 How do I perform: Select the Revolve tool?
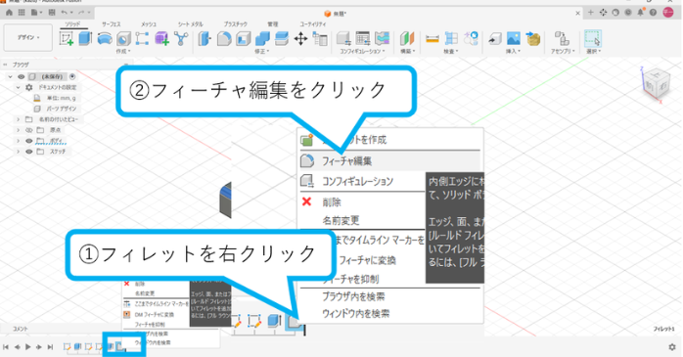(105, 39)
